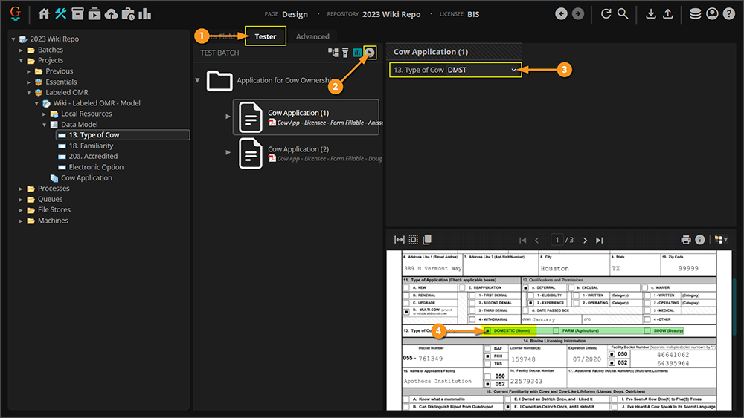
Task: Expand the Cow Application (1) document
Action: [228, 117]
